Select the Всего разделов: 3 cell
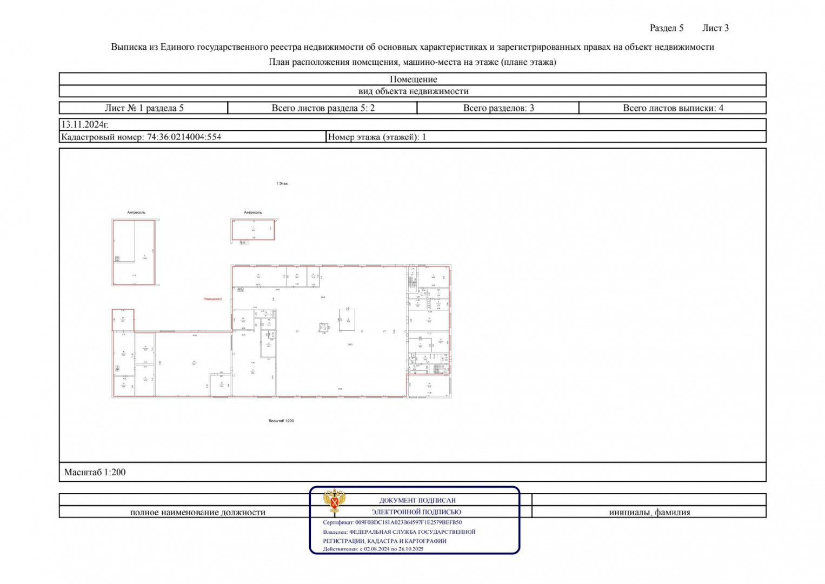The height and width of the screenshot is (584, 825). click(x=498, y=108)
